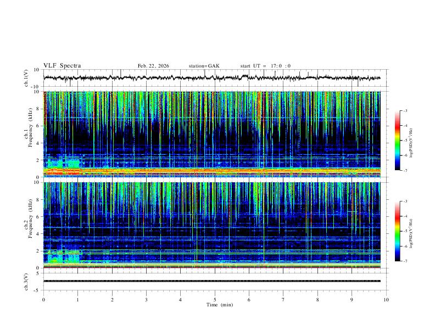Click the "VLF Spectra" plot title
This screenshot has width=435, height=336.
62,66
